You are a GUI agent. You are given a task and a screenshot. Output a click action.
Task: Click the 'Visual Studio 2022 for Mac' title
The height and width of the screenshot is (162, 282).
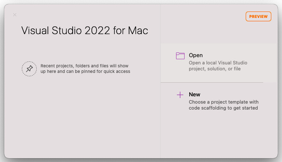click(85, 30)
